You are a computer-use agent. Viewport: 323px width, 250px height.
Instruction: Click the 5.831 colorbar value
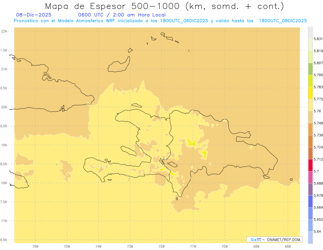[x=318, y=39]
